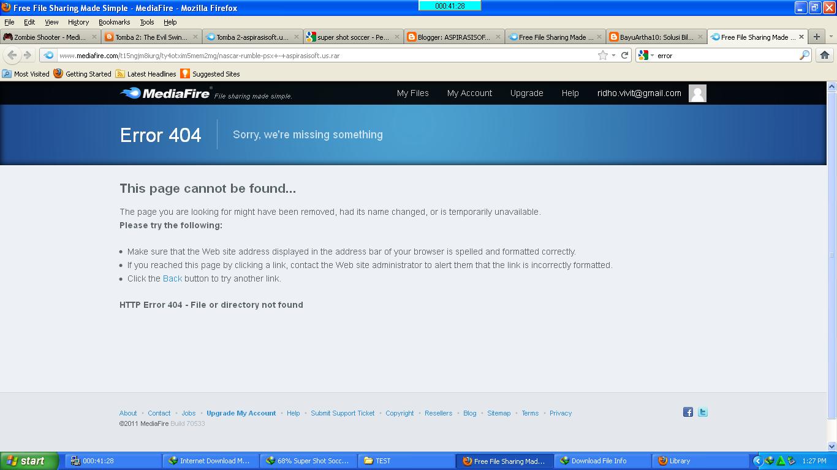Open the Resellers footer link

point(439,413)
